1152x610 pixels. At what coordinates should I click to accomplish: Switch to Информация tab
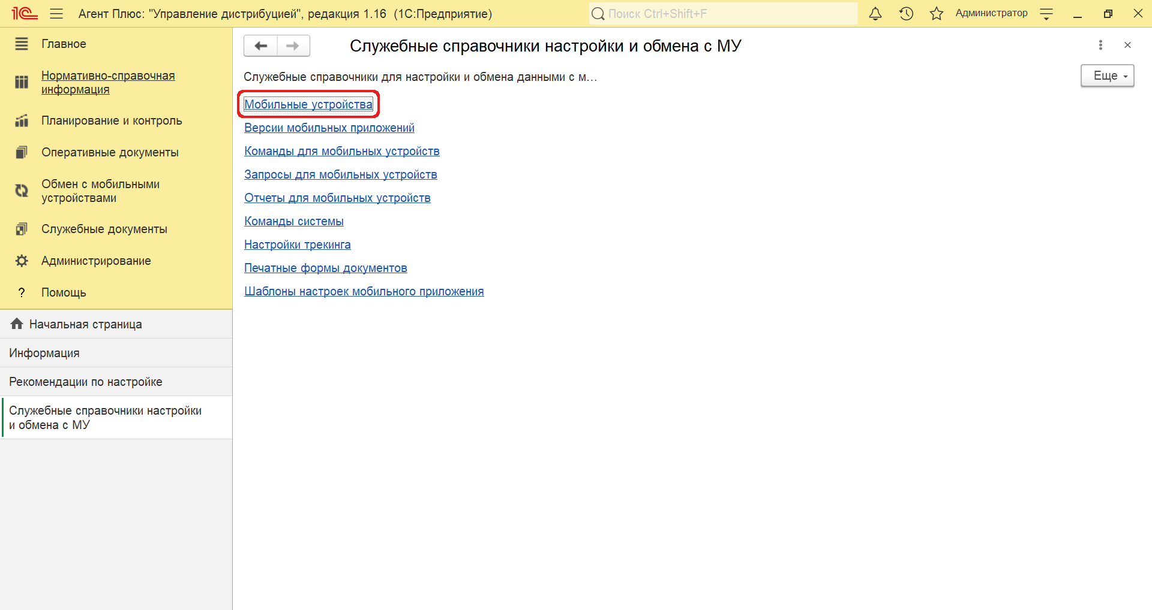click(116, 353)
